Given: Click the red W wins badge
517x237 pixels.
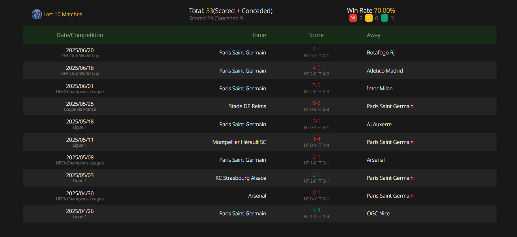Looking at the screenshot, I should [353, 18].
